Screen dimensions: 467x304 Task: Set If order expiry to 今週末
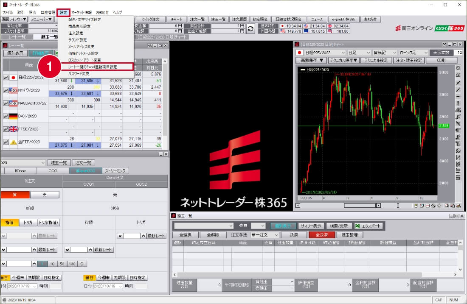[18, 278]
